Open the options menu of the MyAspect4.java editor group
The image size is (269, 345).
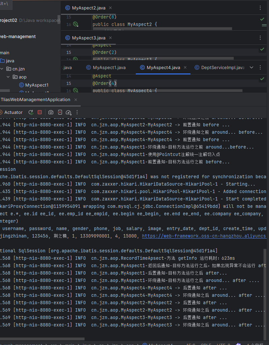point(260,67)
